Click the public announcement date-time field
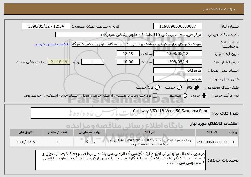Image resolution: width=251 pixels, height=177 pixels. tap(46, 26)
